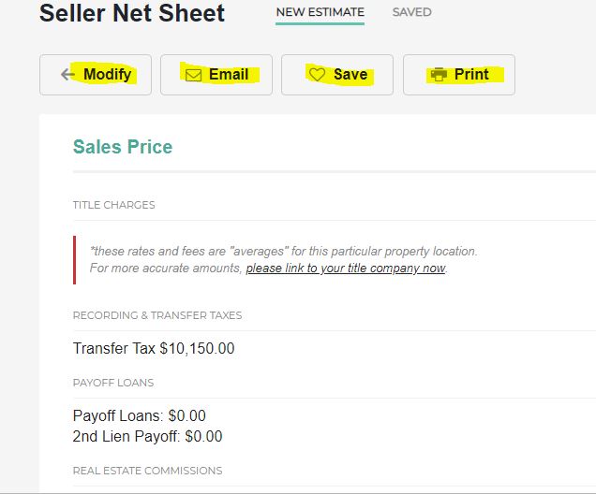596x494 pixels.
Task: Click the Seller Net Sheet page title
Action: coord(132,13)
